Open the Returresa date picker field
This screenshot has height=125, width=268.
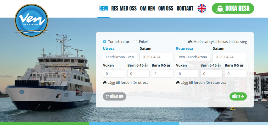pyautogui.click(x=230, y=57)
